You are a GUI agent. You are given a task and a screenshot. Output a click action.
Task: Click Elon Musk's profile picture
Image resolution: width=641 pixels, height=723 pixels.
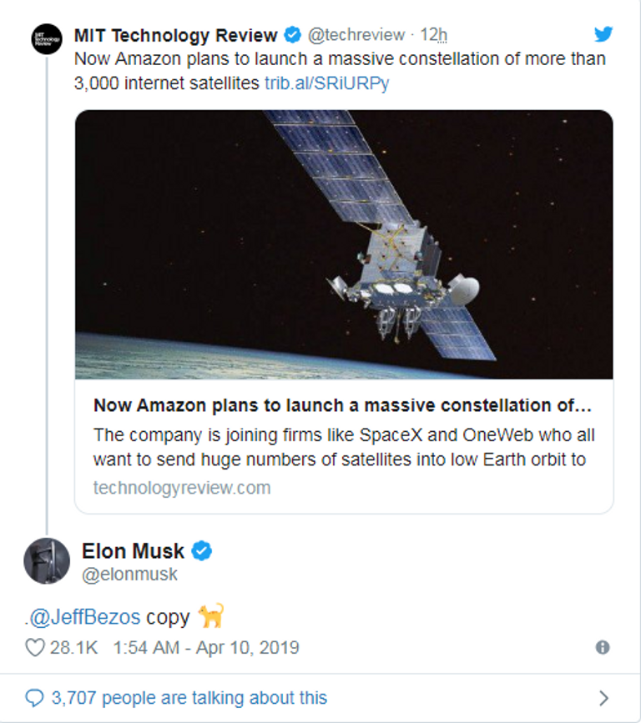47,560
